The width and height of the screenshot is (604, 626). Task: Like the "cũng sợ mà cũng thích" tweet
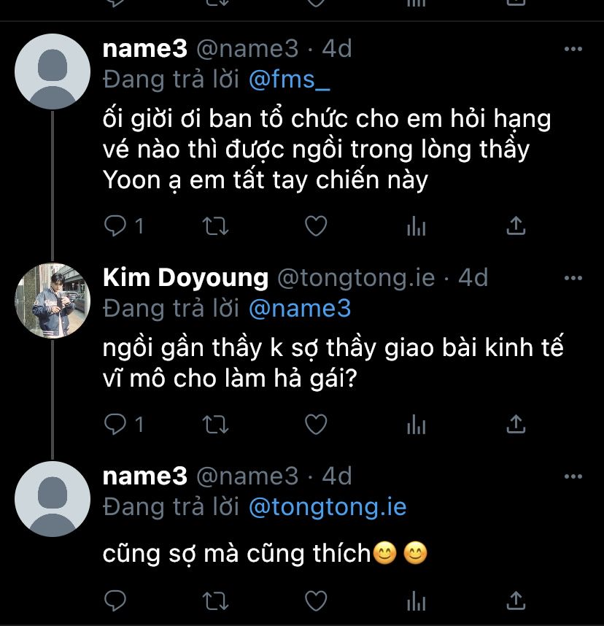click(x=315, y=600)
